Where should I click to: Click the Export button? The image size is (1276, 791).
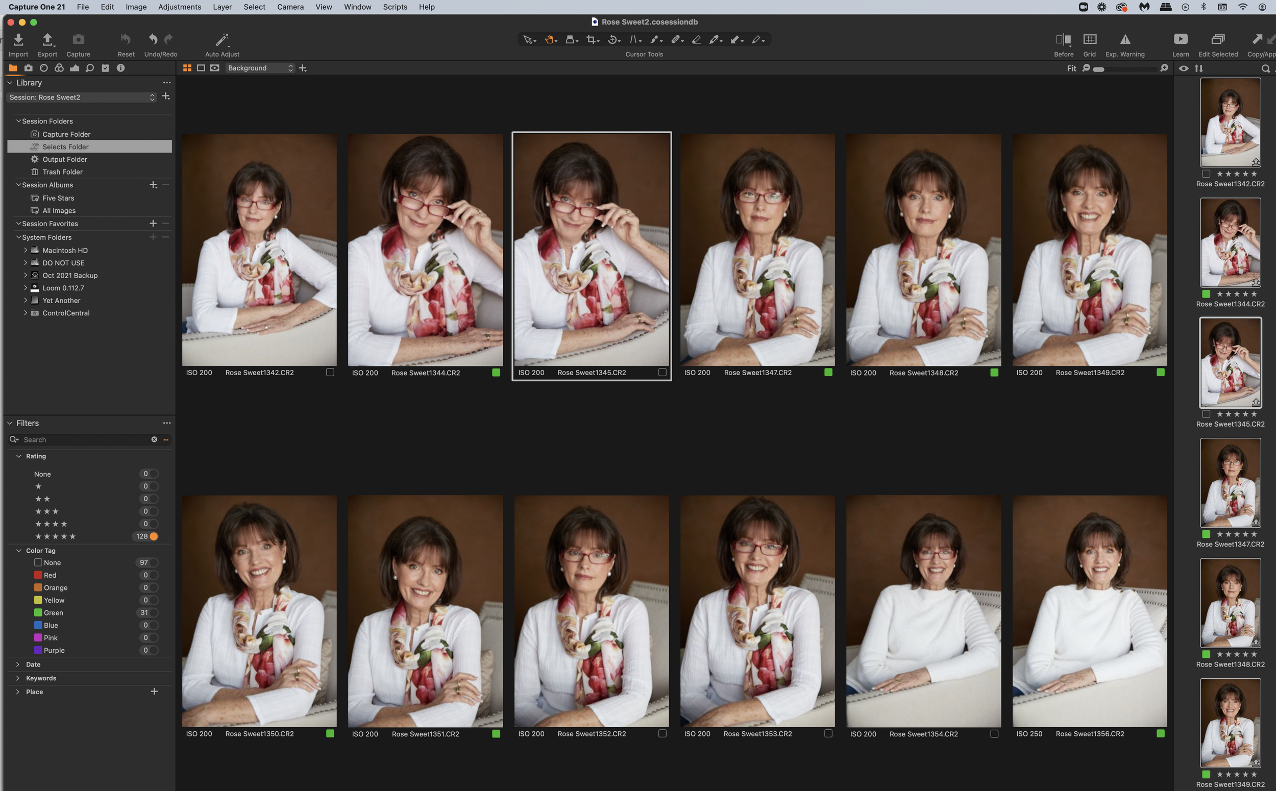pos(47,44)
